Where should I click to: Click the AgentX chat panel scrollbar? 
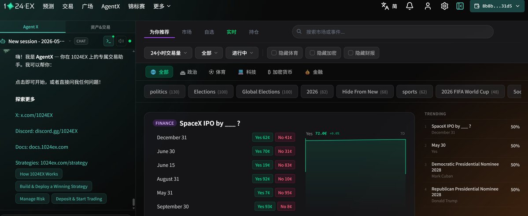133,202
